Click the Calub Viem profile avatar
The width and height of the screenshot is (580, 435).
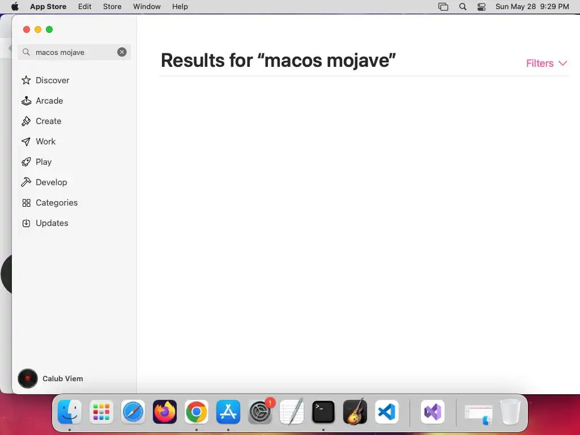coord(28,378)
